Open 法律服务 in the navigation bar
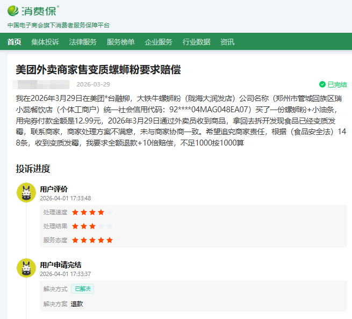 [x=83, y=42]
